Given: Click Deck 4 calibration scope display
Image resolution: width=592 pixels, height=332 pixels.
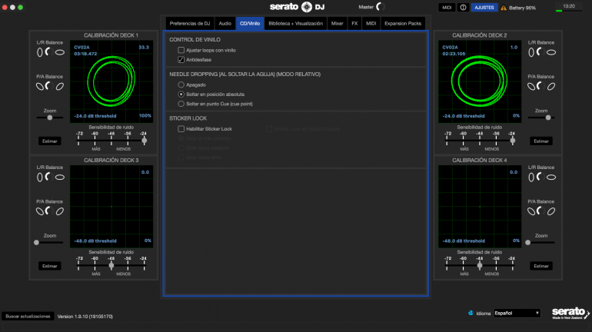Looking at the screenshot, I should [480, 207].
